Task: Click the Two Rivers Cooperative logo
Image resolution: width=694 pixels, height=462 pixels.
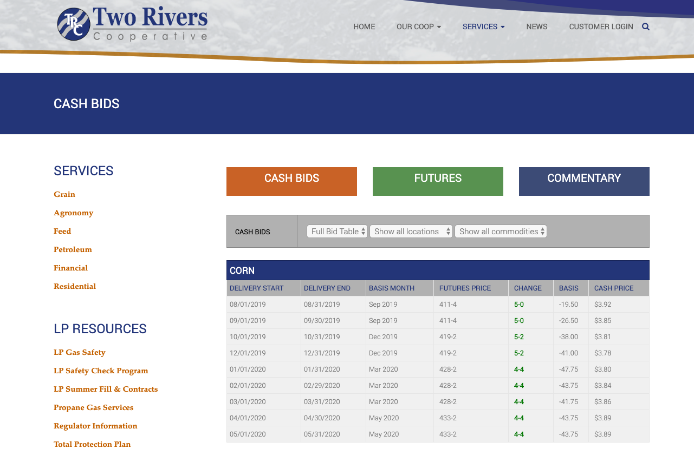Action: pyautogui.click(x=133, y=24)
